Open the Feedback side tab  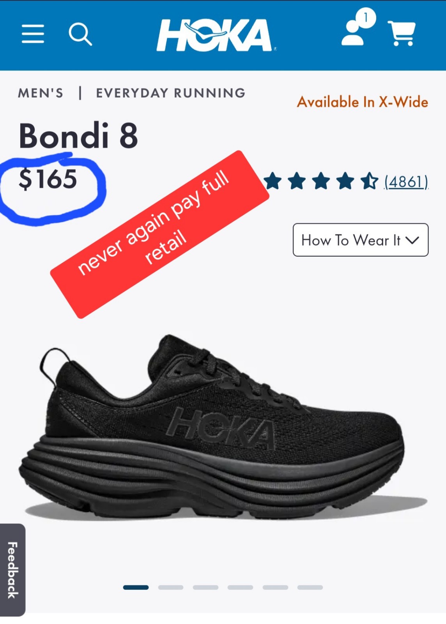coord(12,570)
